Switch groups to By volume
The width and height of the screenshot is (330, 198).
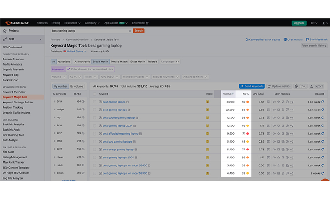(x=77, y=86)
